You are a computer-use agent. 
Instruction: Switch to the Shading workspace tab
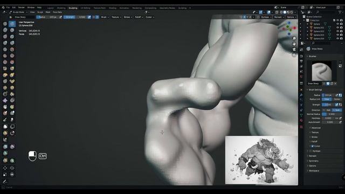coord(113,8)
